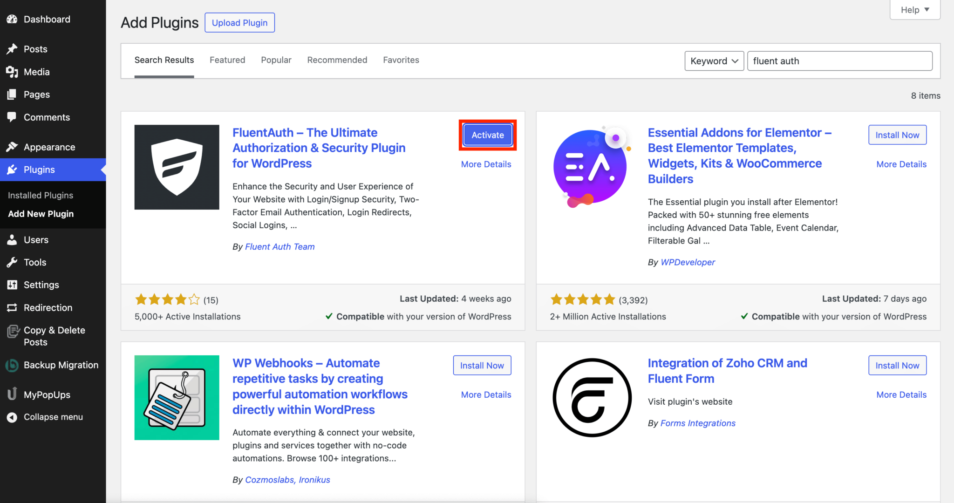Screen dimensions: 954x503
Task: Click the Upload Plugin button
Action: point(239,23)
